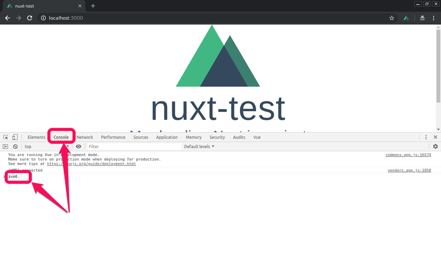
Task: Open the Elements panel
Action: (36, 137)
